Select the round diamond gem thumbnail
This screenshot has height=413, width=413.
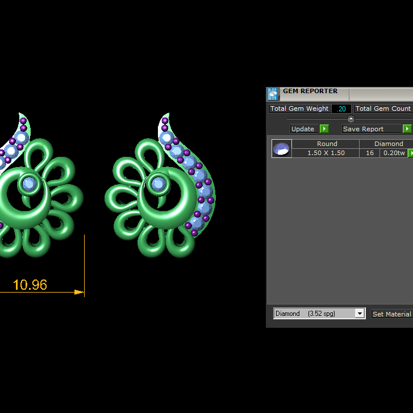click(281, 149)
